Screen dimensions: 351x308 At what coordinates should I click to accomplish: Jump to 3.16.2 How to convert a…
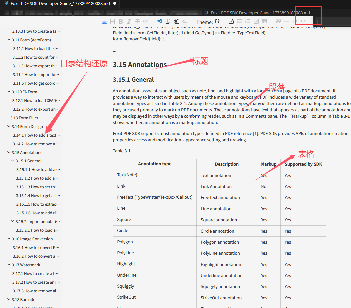click(x=36, y=256)
